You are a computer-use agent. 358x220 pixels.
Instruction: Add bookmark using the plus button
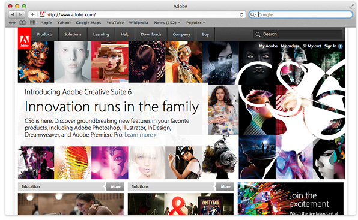pyautogui.click(x=32, y=14)
